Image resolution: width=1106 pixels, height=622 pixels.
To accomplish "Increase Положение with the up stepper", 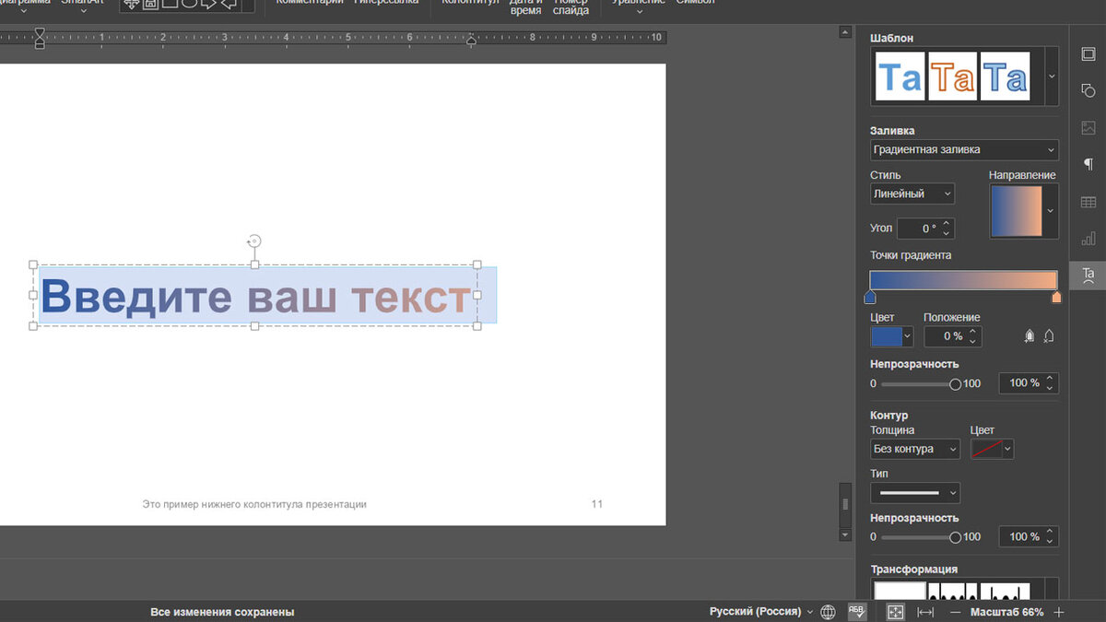I will pyautogui.click(x=974, y=332).
